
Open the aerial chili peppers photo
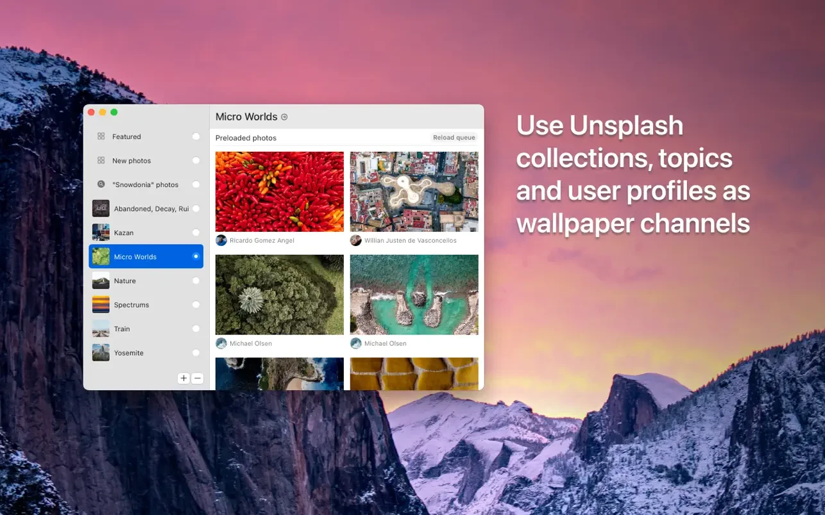pos(279,191)
